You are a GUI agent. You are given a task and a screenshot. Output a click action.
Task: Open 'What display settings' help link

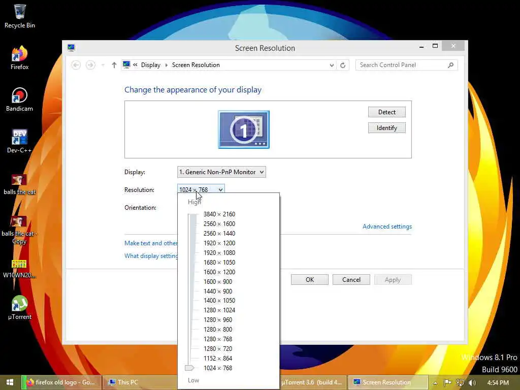151,256
